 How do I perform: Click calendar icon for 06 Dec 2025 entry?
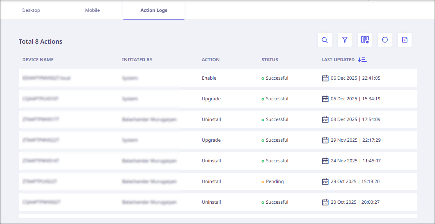point(325,78)
